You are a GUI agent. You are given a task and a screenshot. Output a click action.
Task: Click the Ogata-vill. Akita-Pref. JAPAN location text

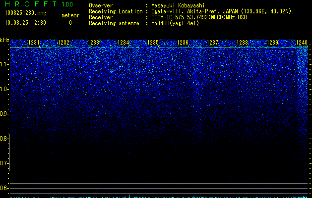click(221, 11)
